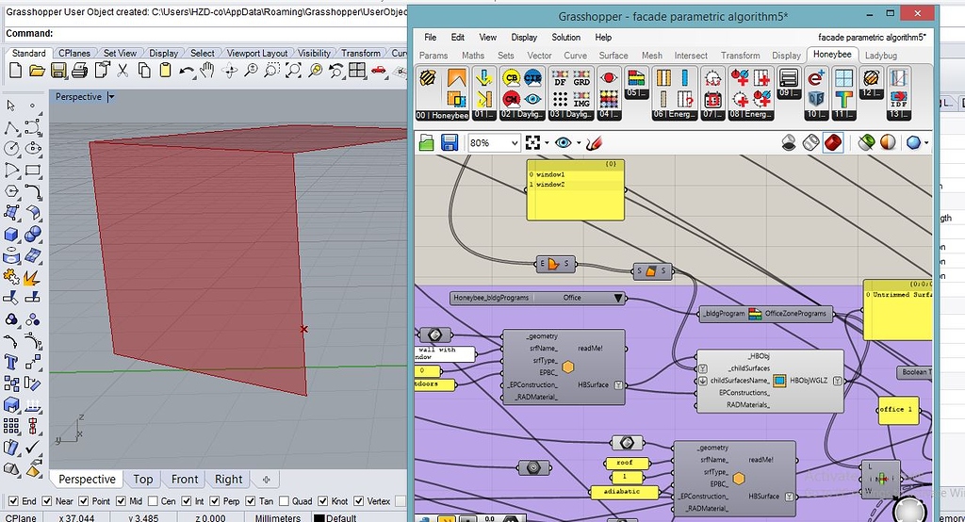Open a file using Rhino's folder icon

pos(37,71)
